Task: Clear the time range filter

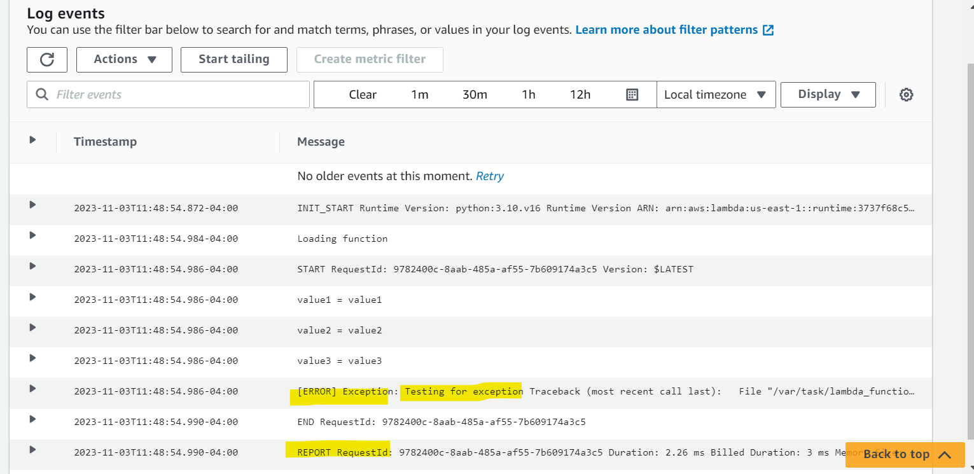Action: [363, 94]
